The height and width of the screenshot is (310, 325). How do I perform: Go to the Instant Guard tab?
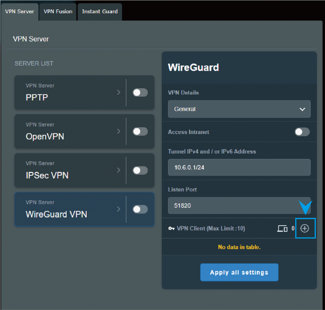click(100, 12)
